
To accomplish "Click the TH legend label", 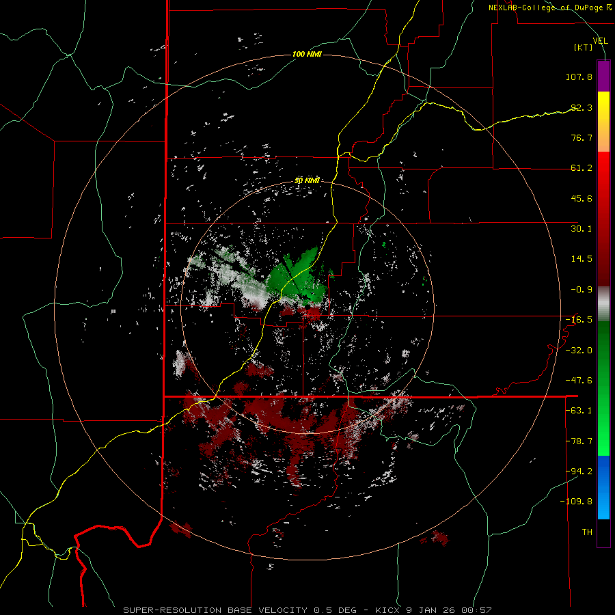I will [587, 532].
